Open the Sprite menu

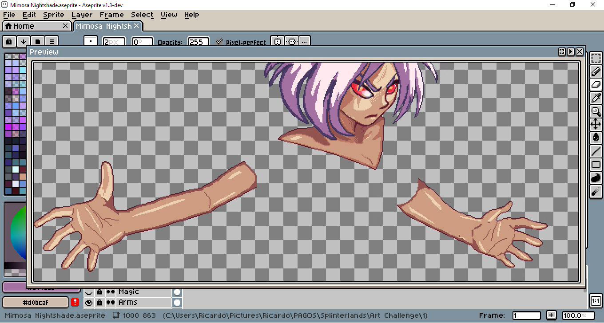(x=54, y=15)
